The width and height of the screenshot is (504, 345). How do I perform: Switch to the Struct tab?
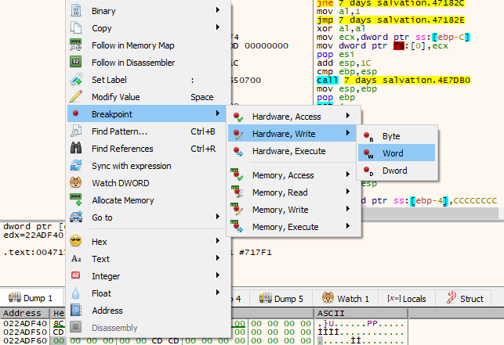click(x=465, y=299)
